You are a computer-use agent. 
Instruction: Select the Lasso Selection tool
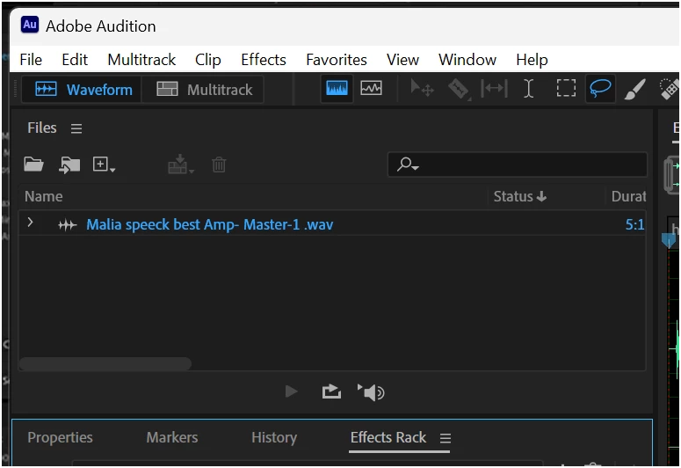600,89
